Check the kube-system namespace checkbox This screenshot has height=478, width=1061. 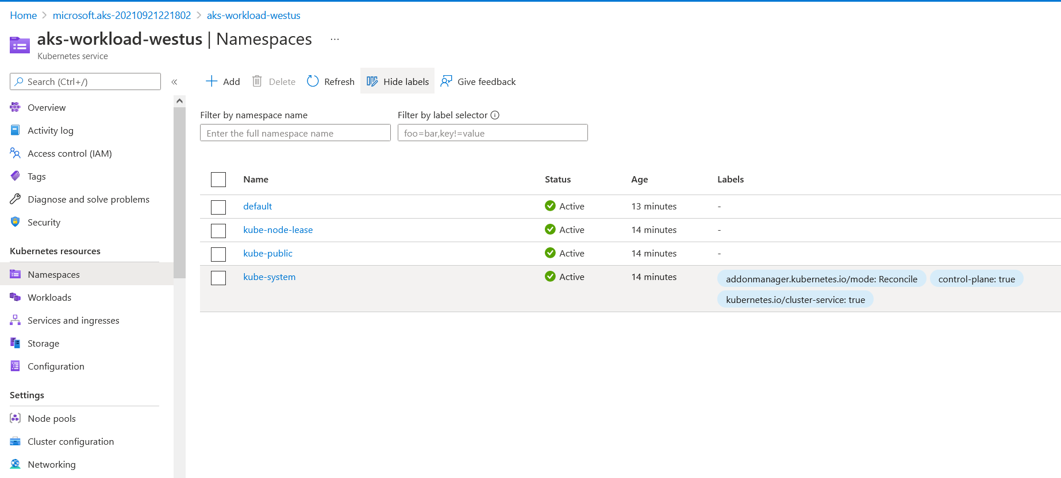point(218,278)
